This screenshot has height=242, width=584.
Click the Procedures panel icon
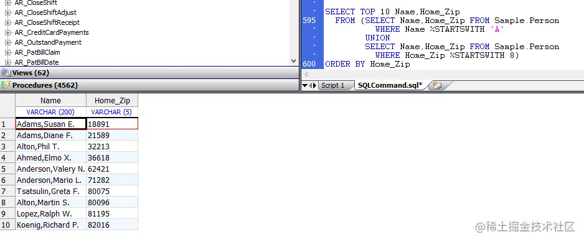click(6, 85)
